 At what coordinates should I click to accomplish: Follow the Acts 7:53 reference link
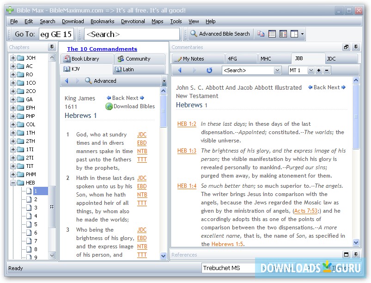point(305,211)
